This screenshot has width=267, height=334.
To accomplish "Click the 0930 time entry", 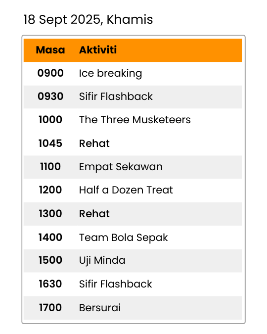I will [x=50, y=96].
